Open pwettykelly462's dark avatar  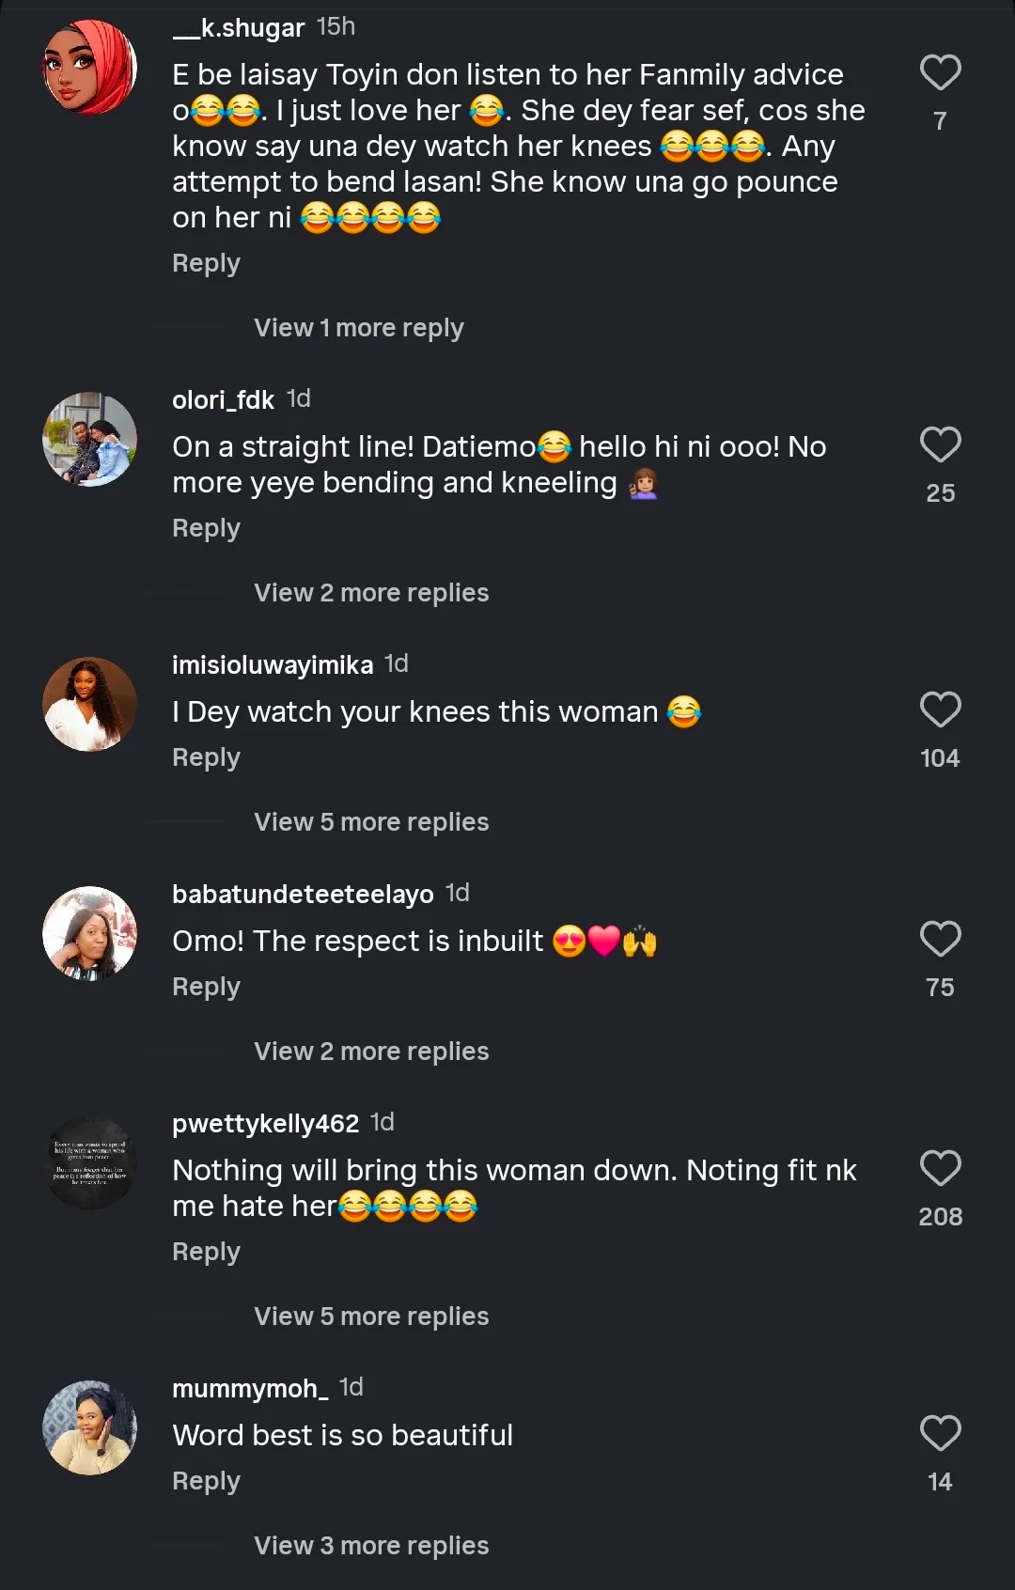coord(90,1163)
